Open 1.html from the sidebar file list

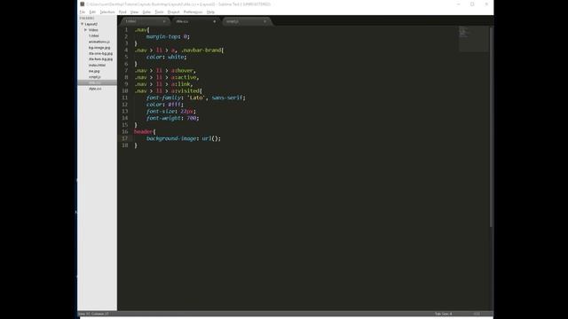(94, 35)
